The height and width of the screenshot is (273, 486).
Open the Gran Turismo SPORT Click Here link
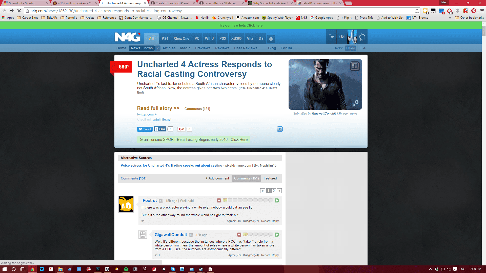point(239,140)
